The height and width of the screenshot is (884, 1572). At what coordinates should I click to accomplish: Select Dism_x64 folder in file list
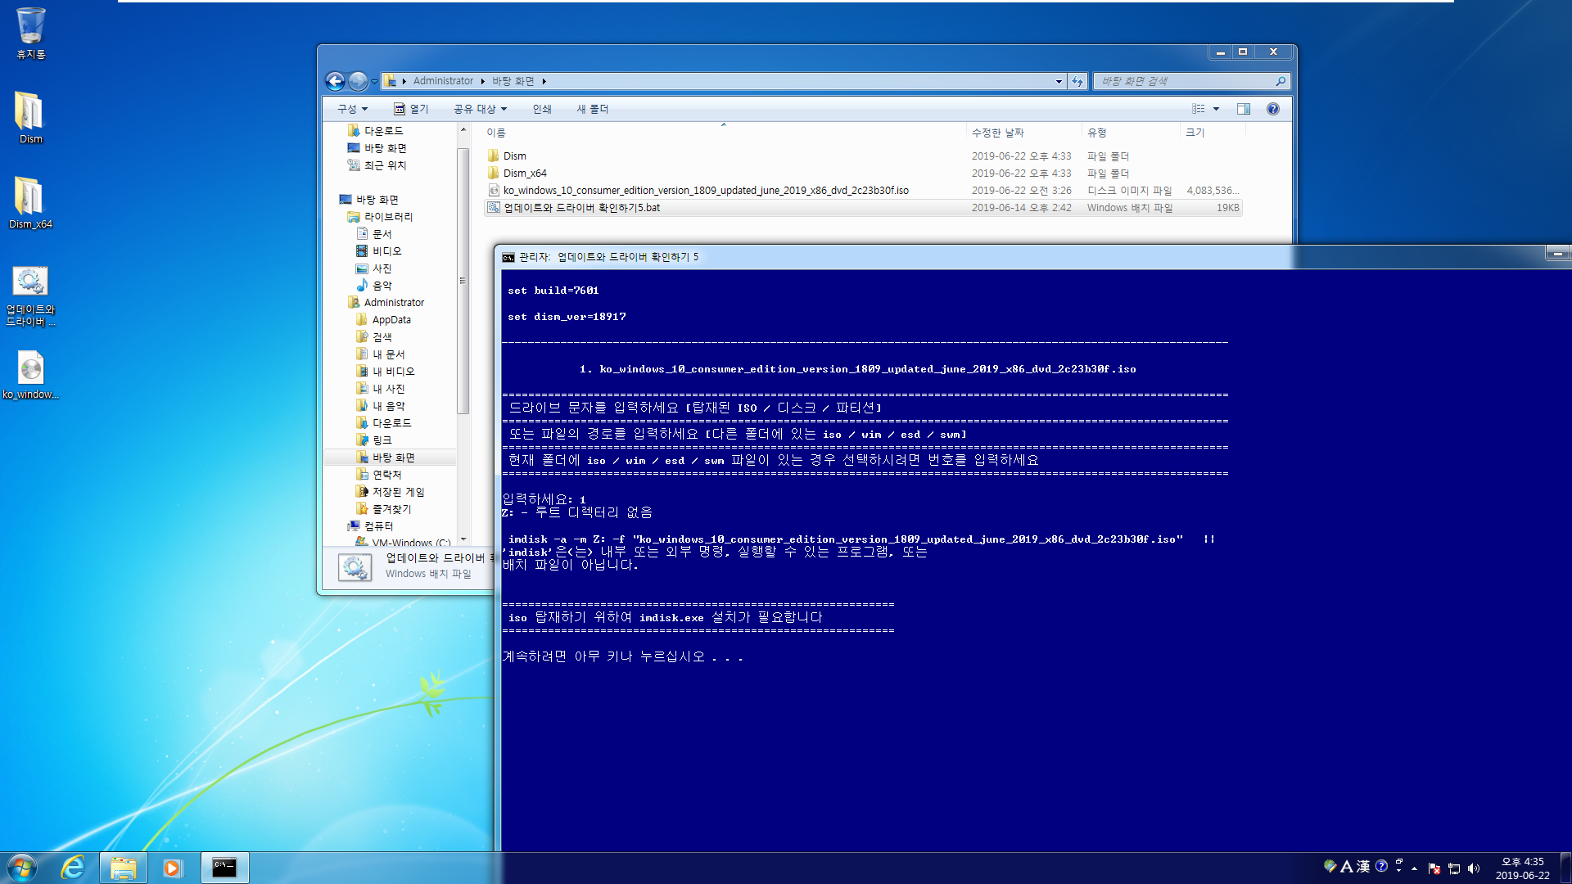pyautogui.click(x=863, y=174)
